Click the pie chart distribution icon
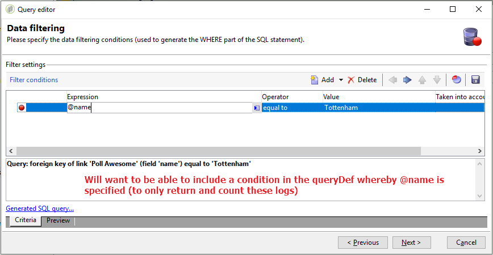Image resolution: width=493 pixels, height=255 pixels. (456, 80)
